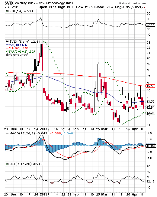Click the candlestick icon beside $VIX (Daily)
157x197 pixels.
point(7,41)
